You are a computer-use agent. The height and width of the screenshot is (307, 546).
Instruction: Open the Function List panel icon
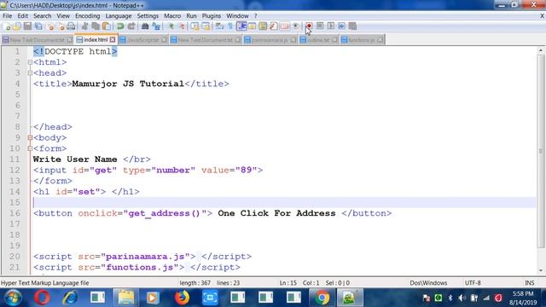pos(274,26)
